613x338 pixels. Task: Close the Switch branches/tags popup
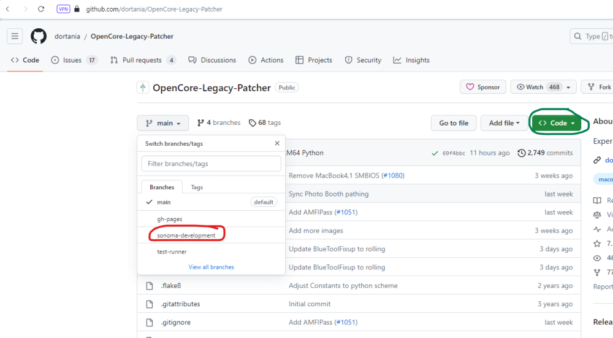click(277, 143)
